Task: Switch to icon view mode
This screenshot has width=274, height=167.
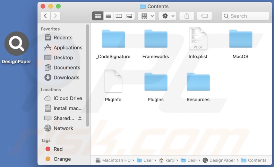Action: [98, 16]
